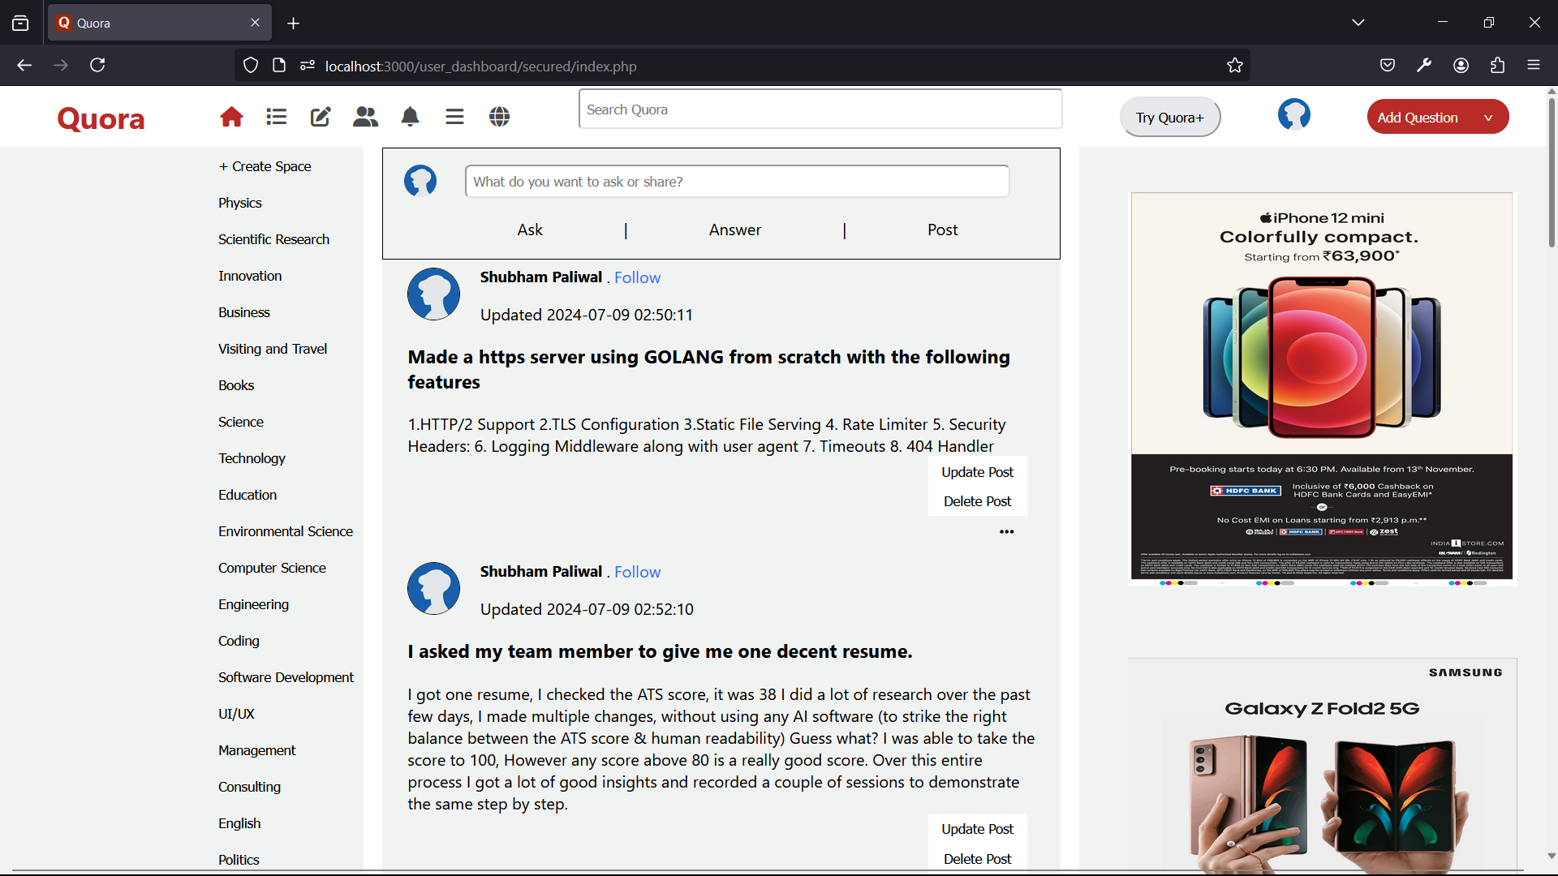Image resolution: width=1558 pixels, height=876 pixels.
Task: Open the Books space
Action: coord(236,385)
